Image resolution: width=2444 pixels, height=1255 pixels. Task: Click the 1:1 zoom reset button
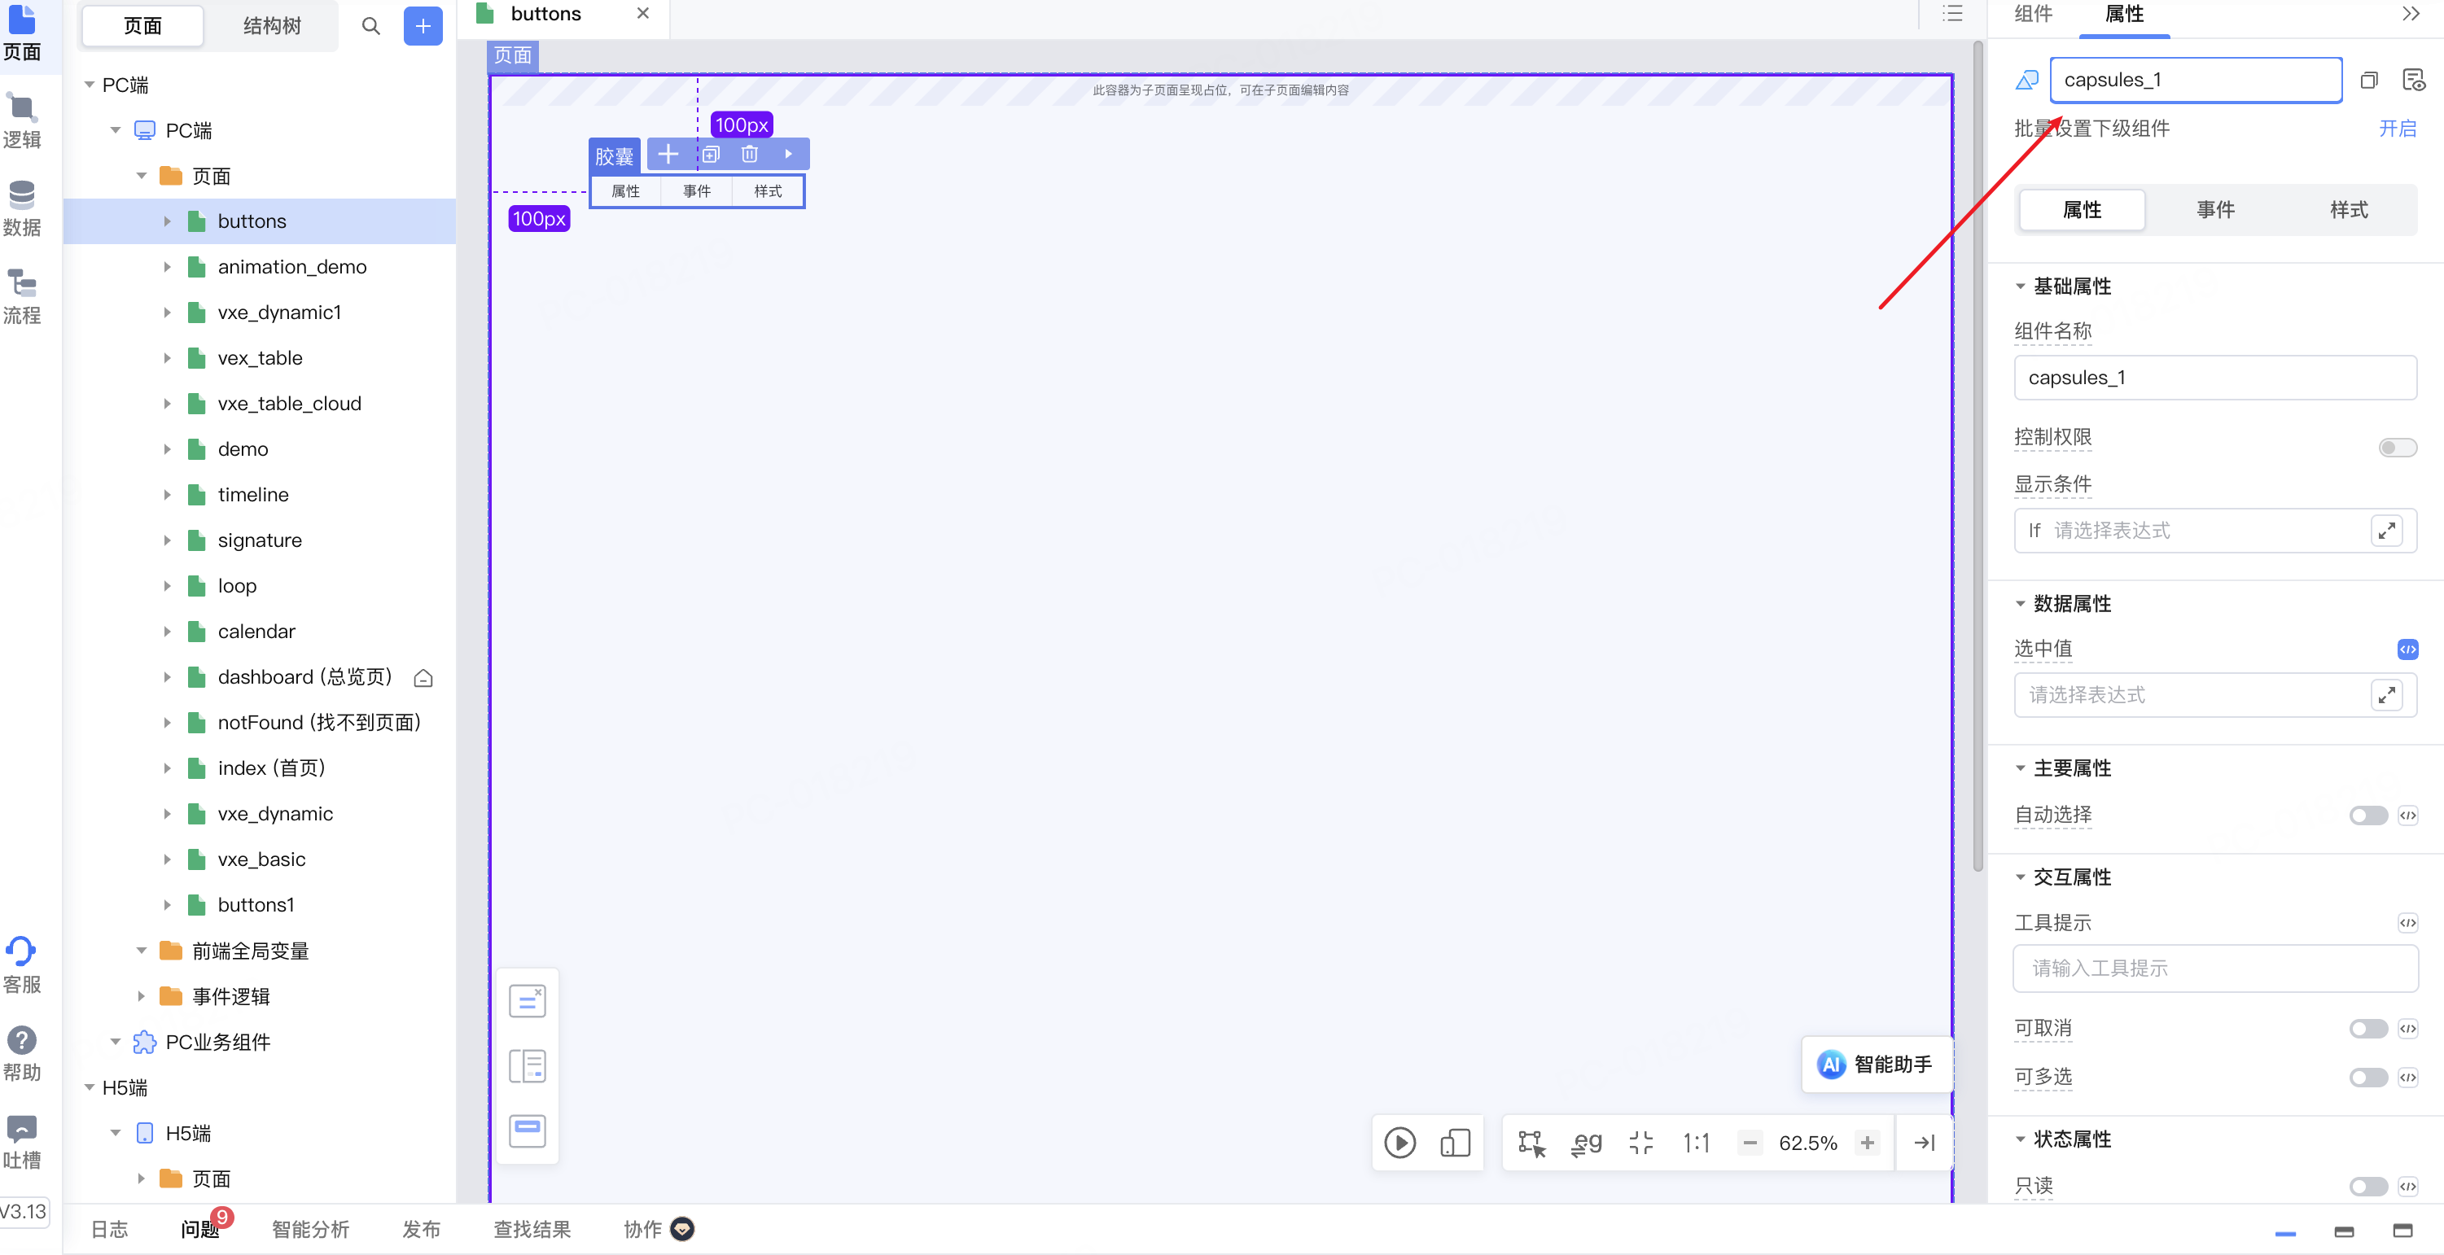[x=1696, y=1143]
